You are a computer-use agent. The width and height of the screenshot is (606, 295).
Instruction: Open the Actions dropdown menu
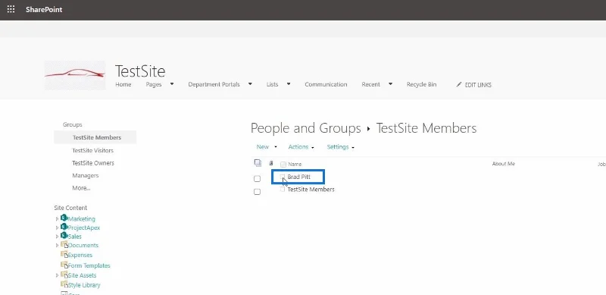[x=301, y=146]
